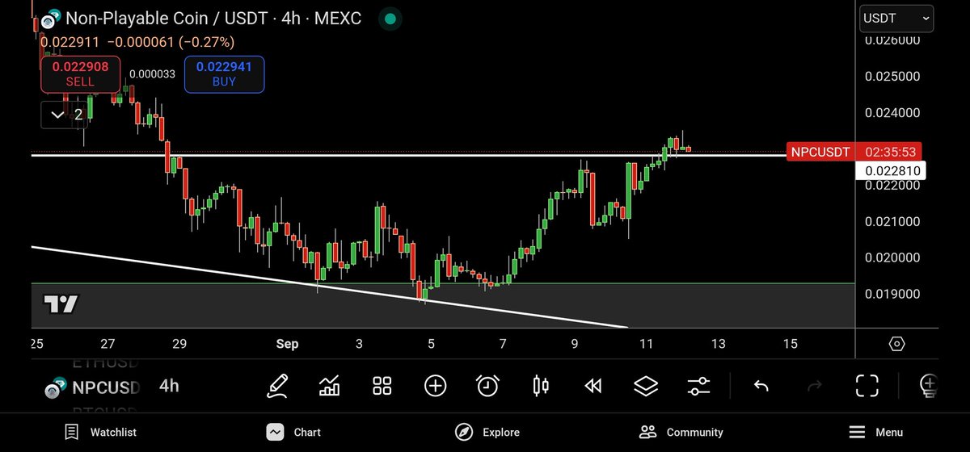Image resolution: width=970 pixels, height=452 pixels.
Task: Tap the spread value 0.000033
Action: tap(152, 73)
